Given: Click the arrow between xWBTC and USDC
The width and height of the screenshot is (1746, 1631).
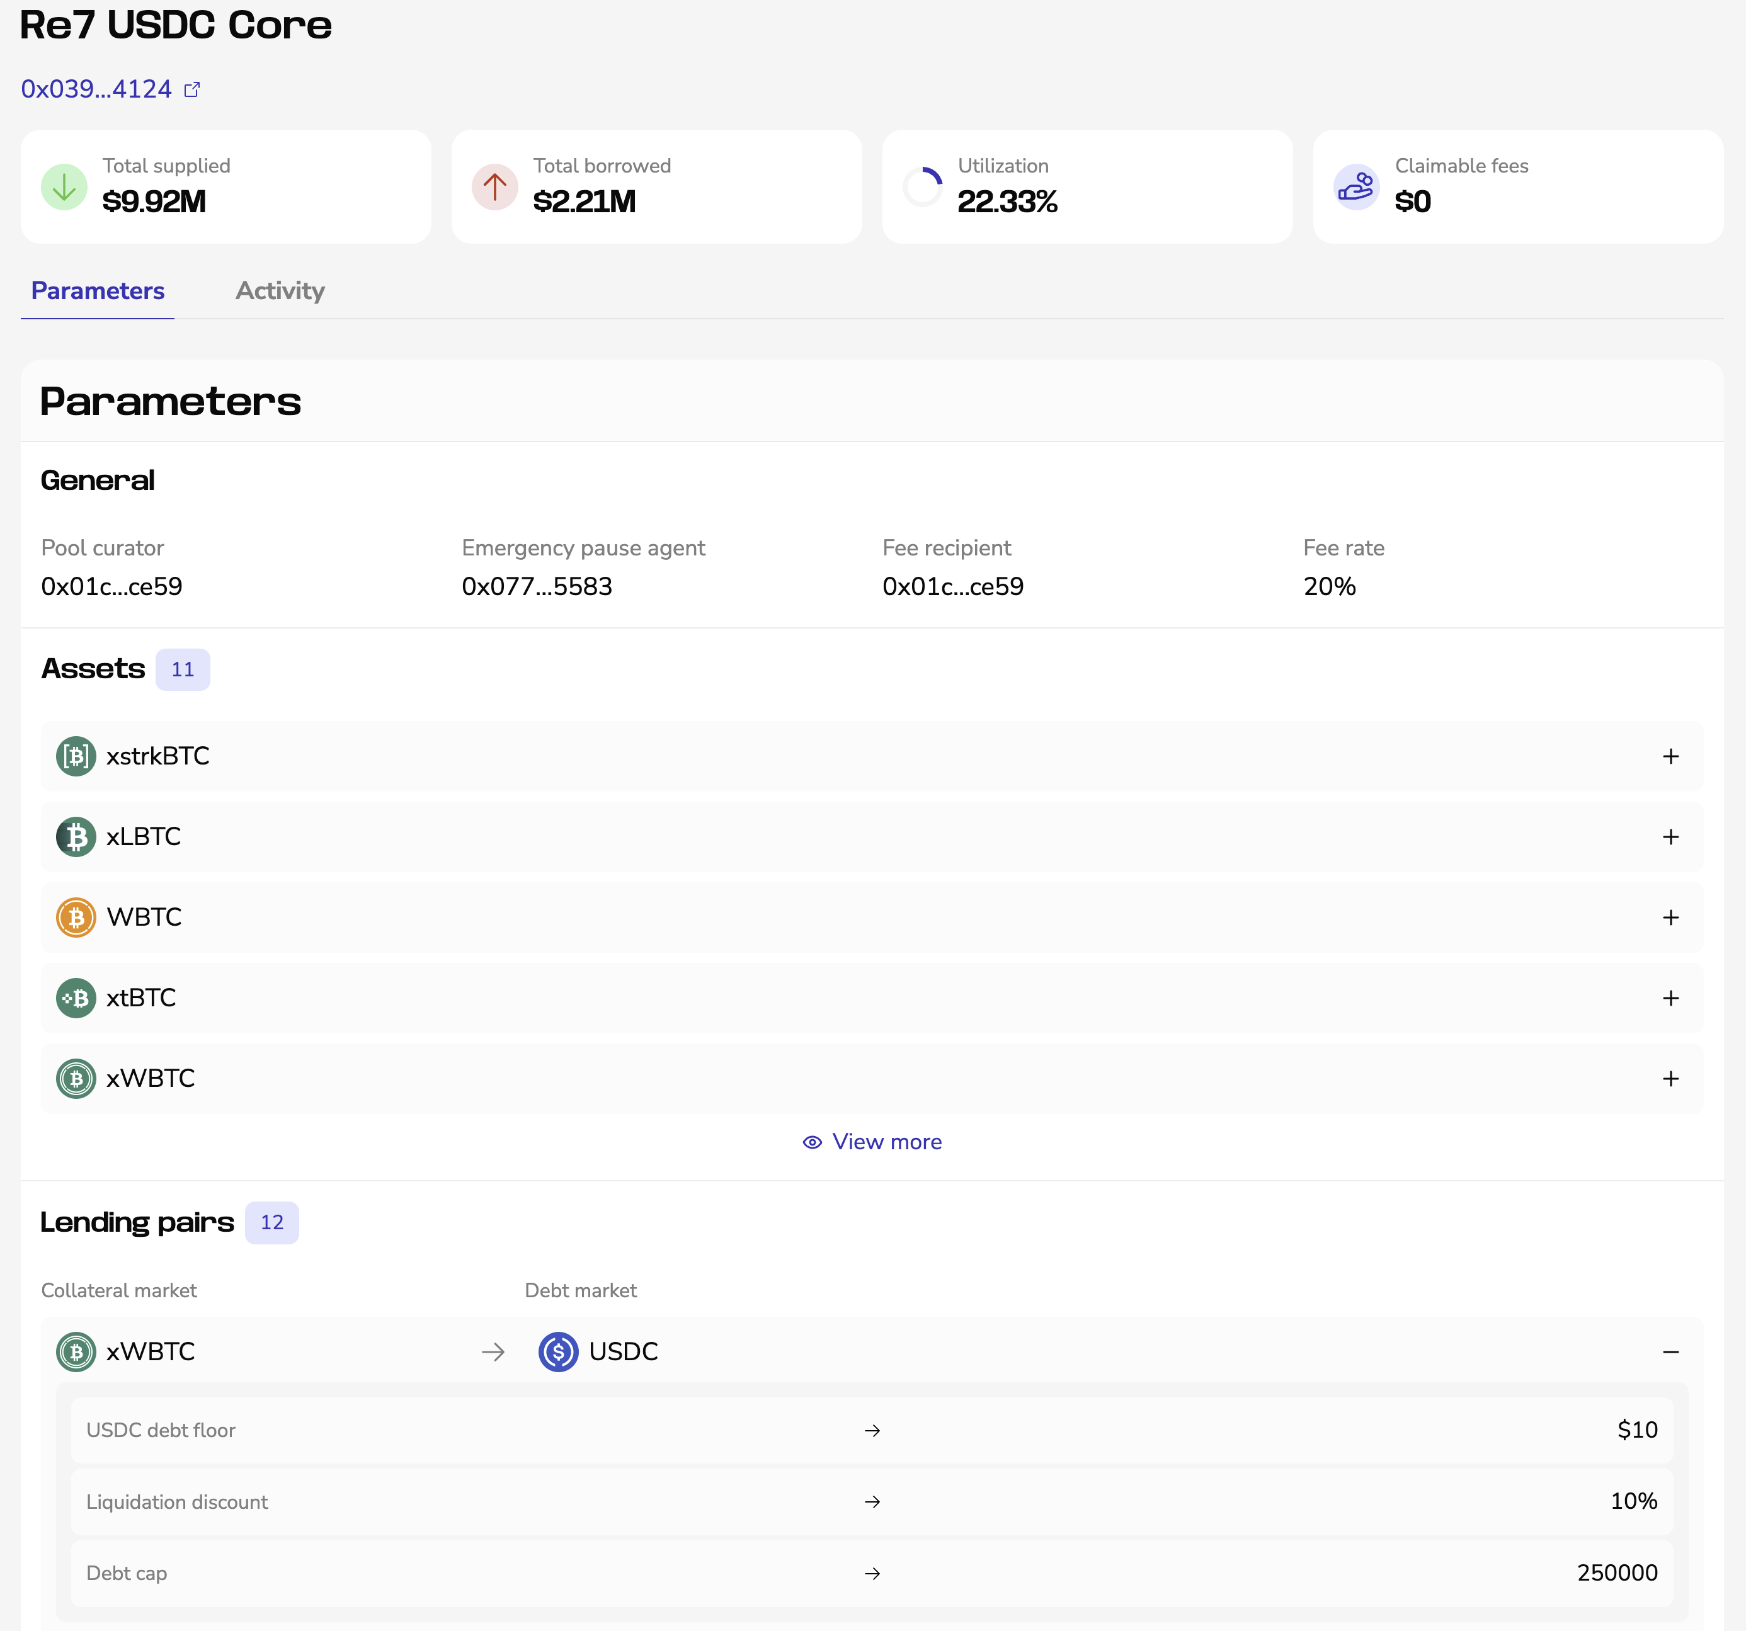Looking at the screenshot, I should [x=494, y=1351].
